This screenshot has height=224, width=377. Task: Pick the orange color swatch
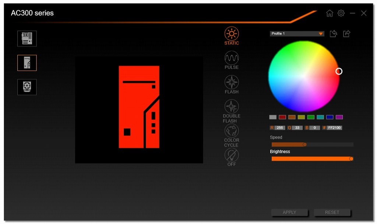point(292,117)
